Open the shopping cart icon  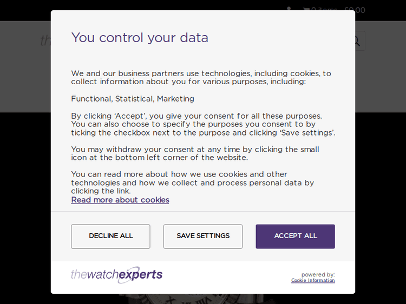306,10
